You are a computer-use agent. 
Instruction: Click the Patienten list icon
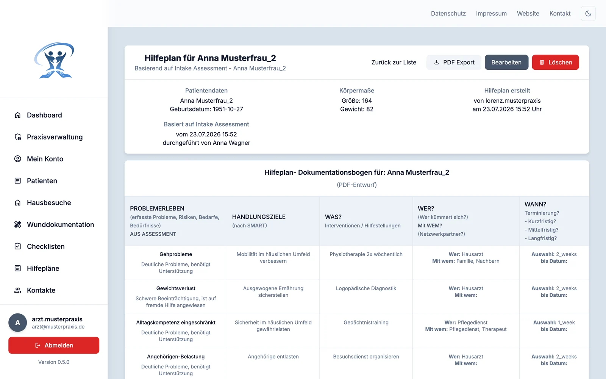[17, 181]
